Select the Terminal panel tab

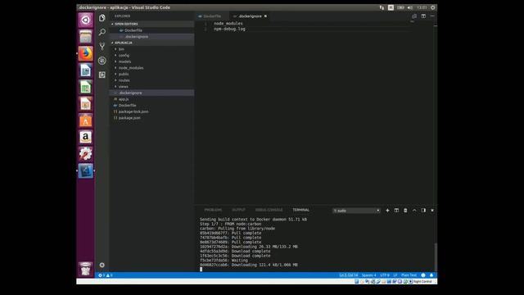coord(300,210)
